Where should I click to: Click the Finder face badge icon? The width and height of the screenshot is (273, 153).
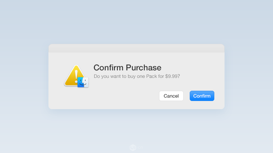click(83, 82)
